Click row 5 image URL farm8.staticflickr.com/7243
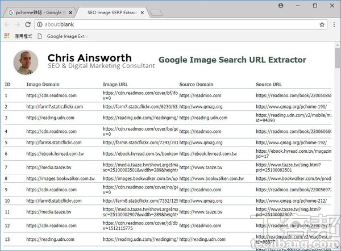This screenshot has height=251, width=341. coord(140,143)
